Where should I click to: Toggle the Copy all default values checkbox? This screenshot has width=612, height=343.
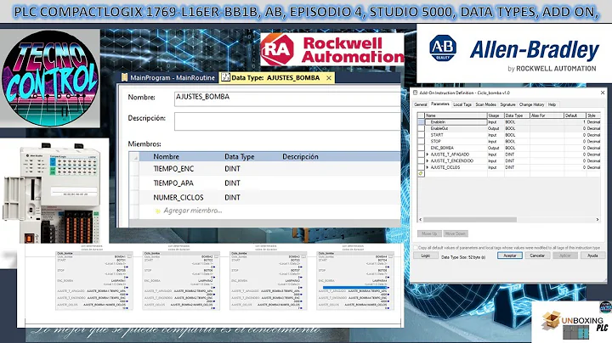tap(416, 248)
